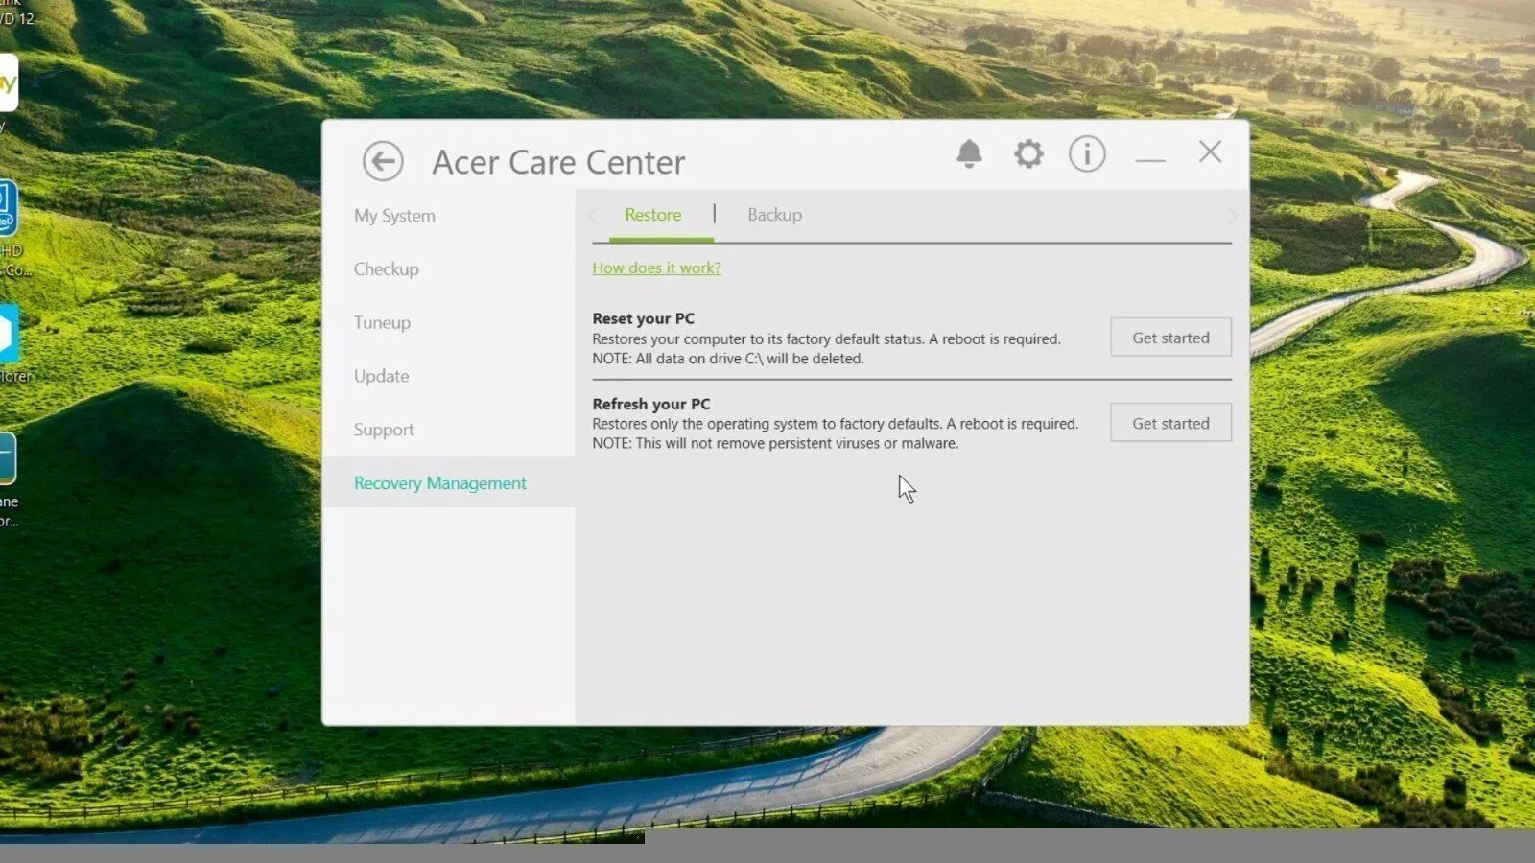The width and height of the screenshot is (1535, 863).
Task: Choose Support in the sidebar
Action: [384, 430]
